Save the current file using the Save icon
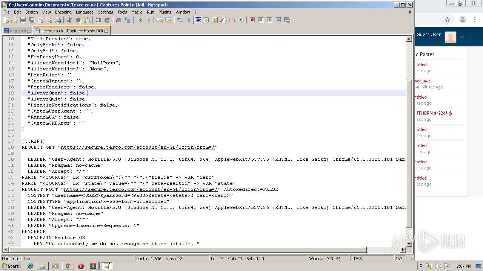483x271 pixels. pos(23,20)
